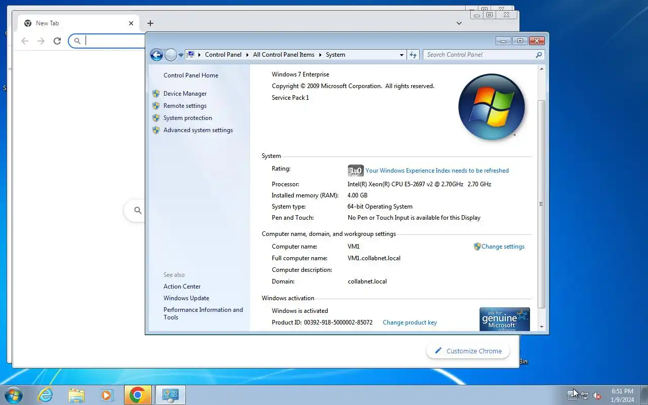Click Chrome forward button
The width and height of the screenshot is (648, 405).
[41, 41]
